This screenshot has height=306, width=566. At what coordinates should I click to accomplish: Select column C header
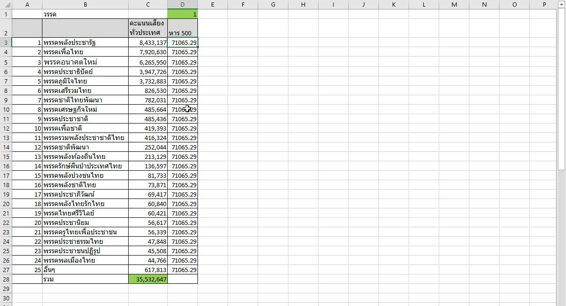point(148,4)
